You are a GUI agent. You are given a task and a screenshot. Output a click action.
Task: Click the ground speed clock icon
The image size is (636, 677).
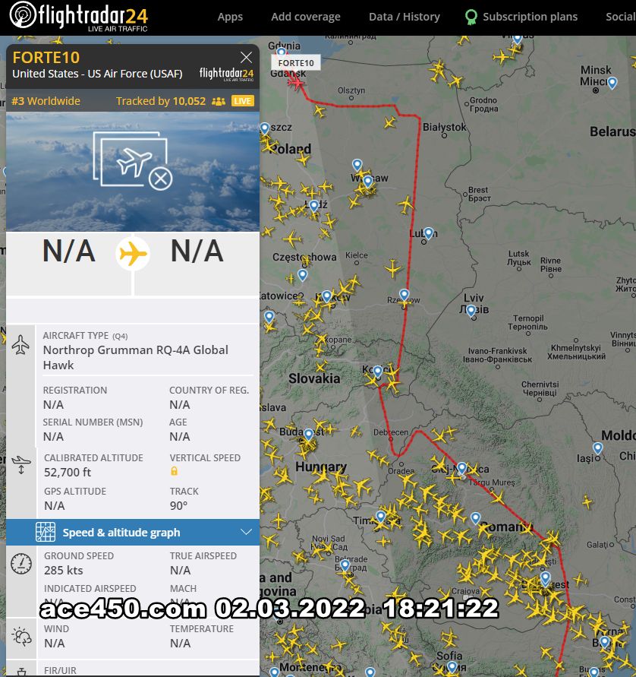coord(21,564)
